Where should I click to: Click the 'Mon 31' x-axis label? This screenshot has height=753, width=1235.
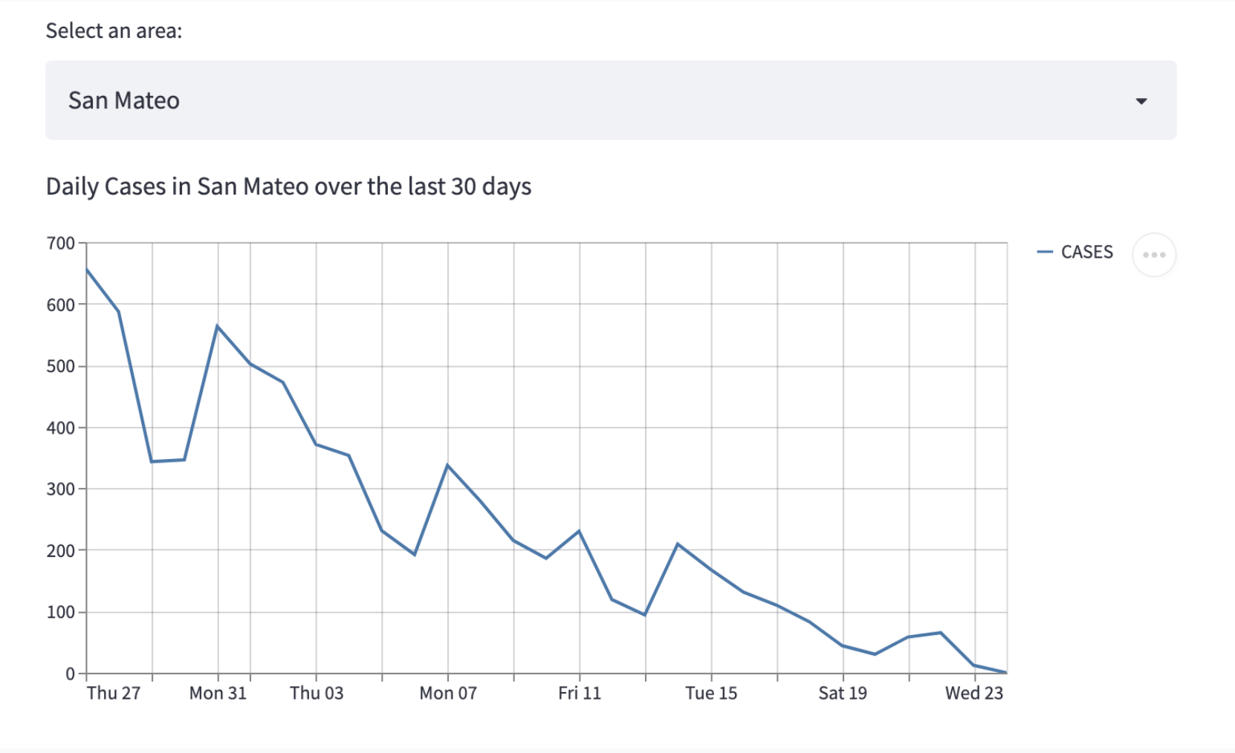[x=218, y=693]
